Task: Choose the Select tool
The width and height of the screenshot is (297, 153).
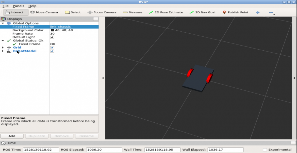Action: coord(73,12)
